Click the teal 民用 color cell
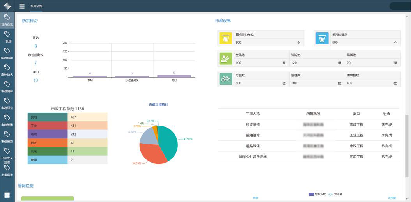Screen dimensions: 411x202 point(48,117)
